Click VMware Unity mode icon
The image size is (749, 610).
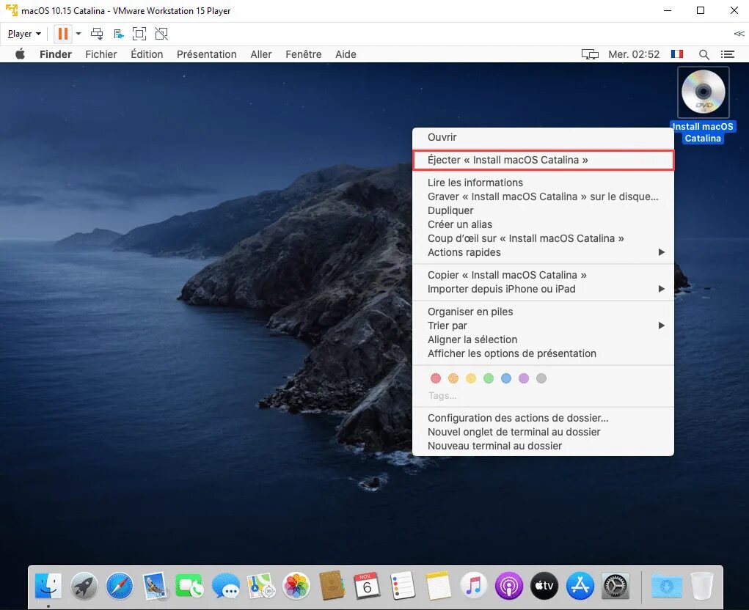click(161, 34)
